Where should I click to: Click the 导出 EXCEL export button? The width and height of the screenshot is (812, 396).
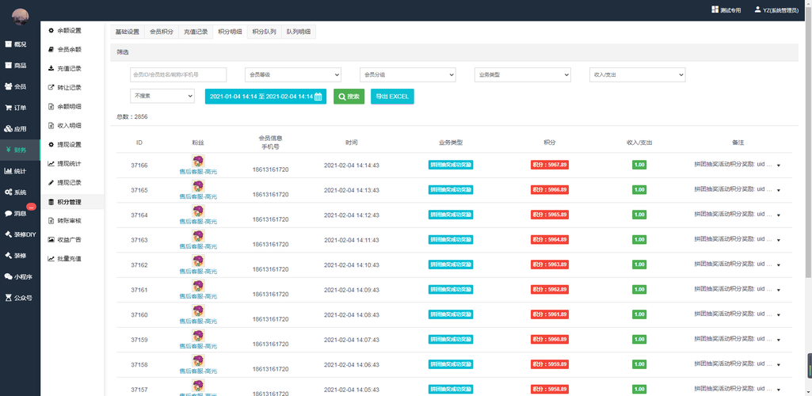[x=392, y=97]
